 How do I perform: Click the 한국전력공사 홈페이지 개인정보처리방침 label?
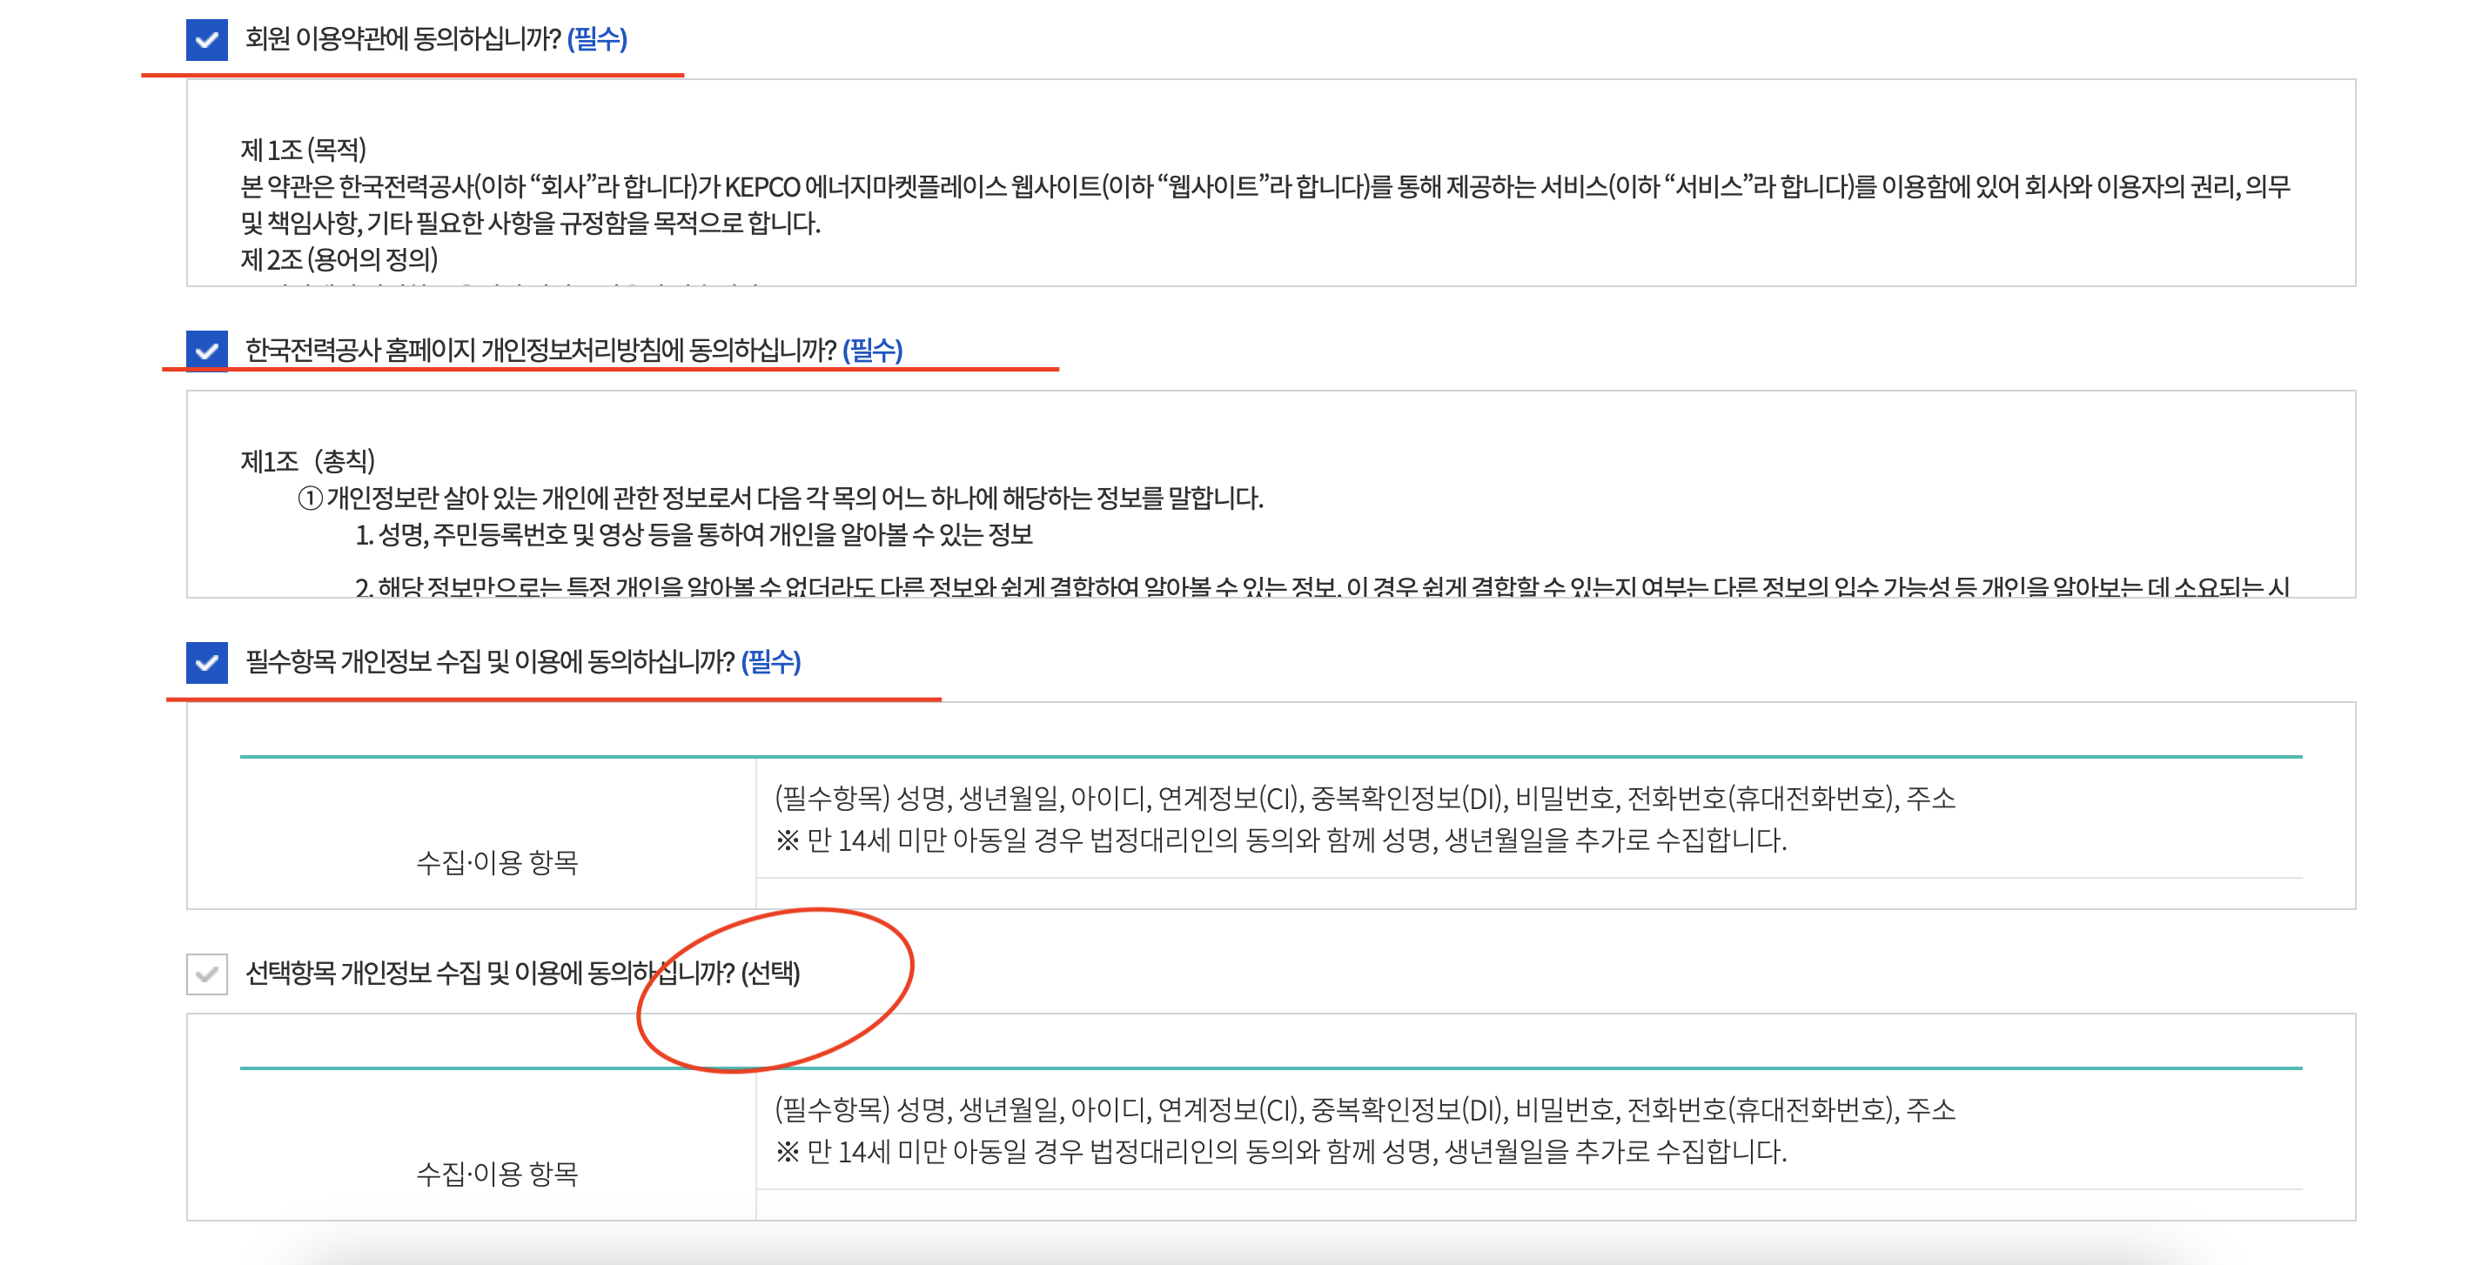click(540, 350)
